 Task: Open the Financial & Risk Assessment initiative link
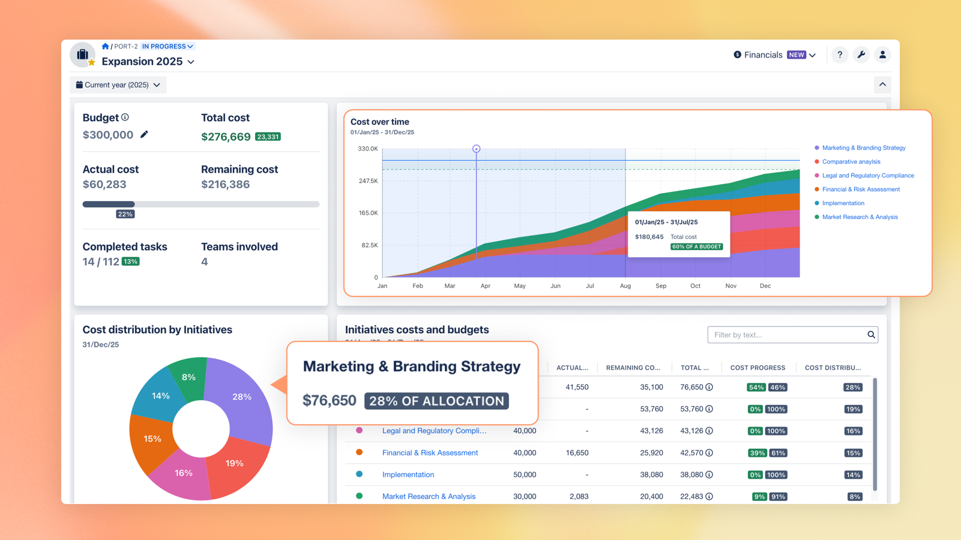pyautogui.click(x=430, y=452)
